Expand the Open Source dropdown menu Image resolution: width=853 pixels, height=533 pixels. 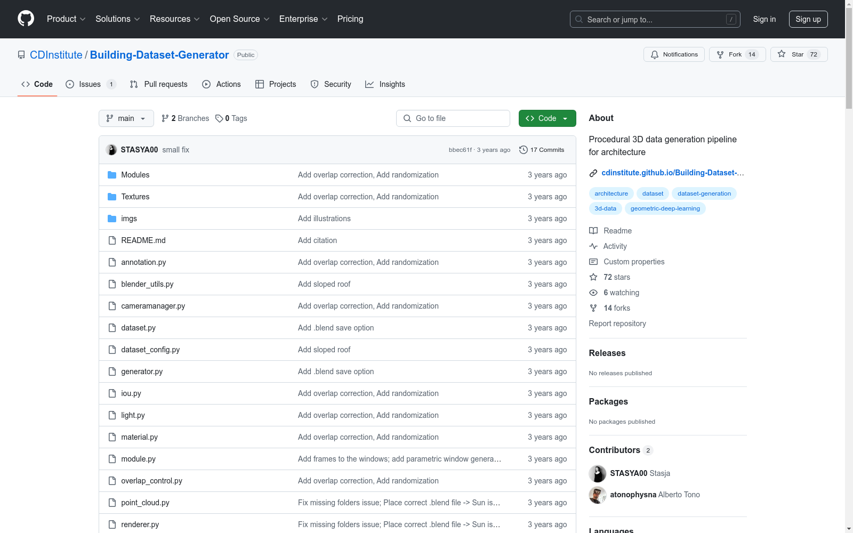pyautogui.click(x=240, y=19)
